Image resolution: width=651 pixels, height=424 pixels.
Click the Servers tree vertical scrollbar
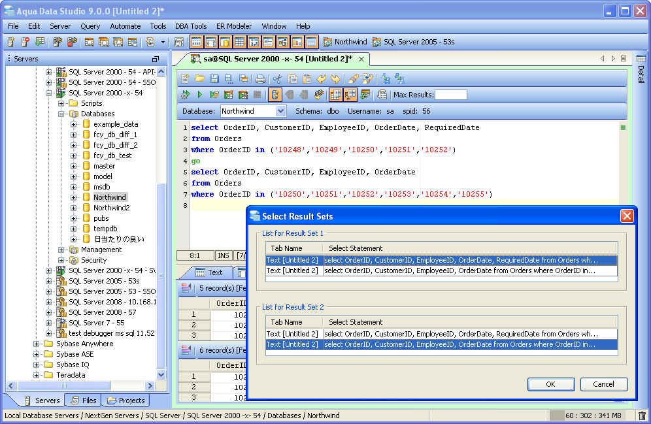[161, 275]
